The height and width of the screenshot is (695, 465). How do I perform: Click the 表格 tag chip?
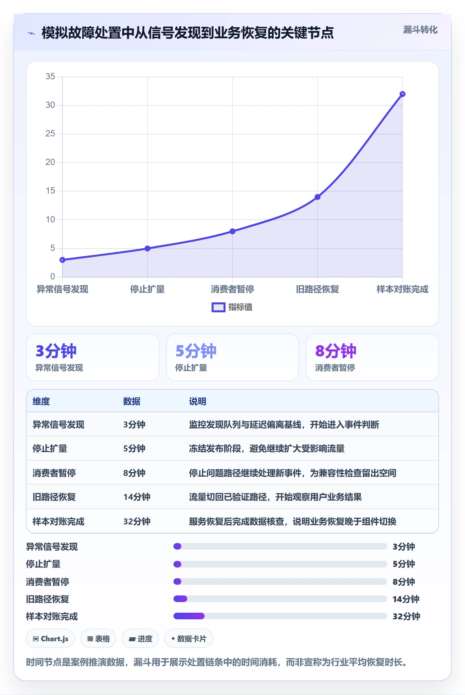(98, 639)
